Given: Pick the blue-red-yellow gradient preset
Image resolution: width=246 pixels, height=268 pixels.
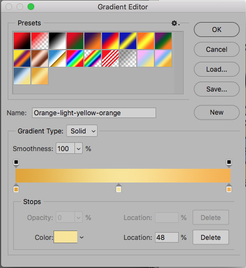Looking at the screenshot, I should (x=110, y=41).
